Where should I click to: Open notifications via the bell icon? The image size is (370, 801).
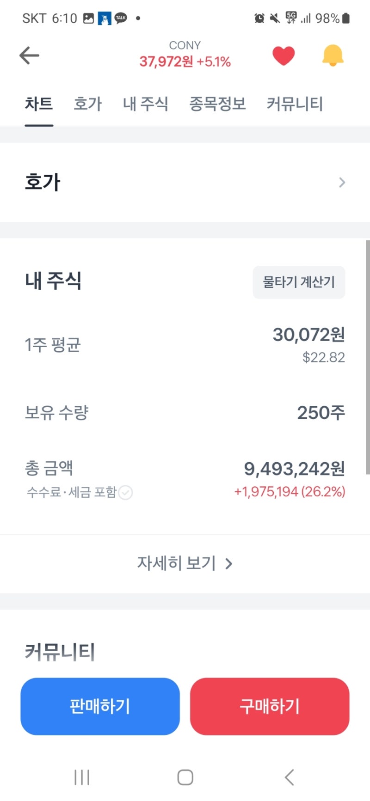tap(332, 55)
